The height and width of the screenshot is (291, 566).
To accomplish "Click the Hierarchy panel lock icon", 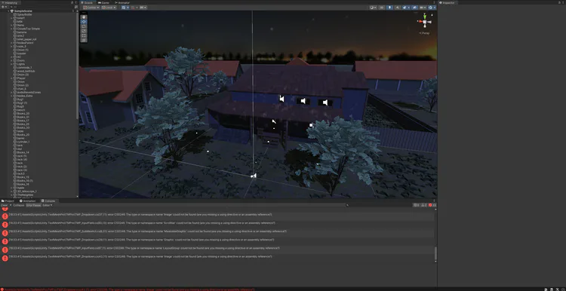I will click(72, 2).
